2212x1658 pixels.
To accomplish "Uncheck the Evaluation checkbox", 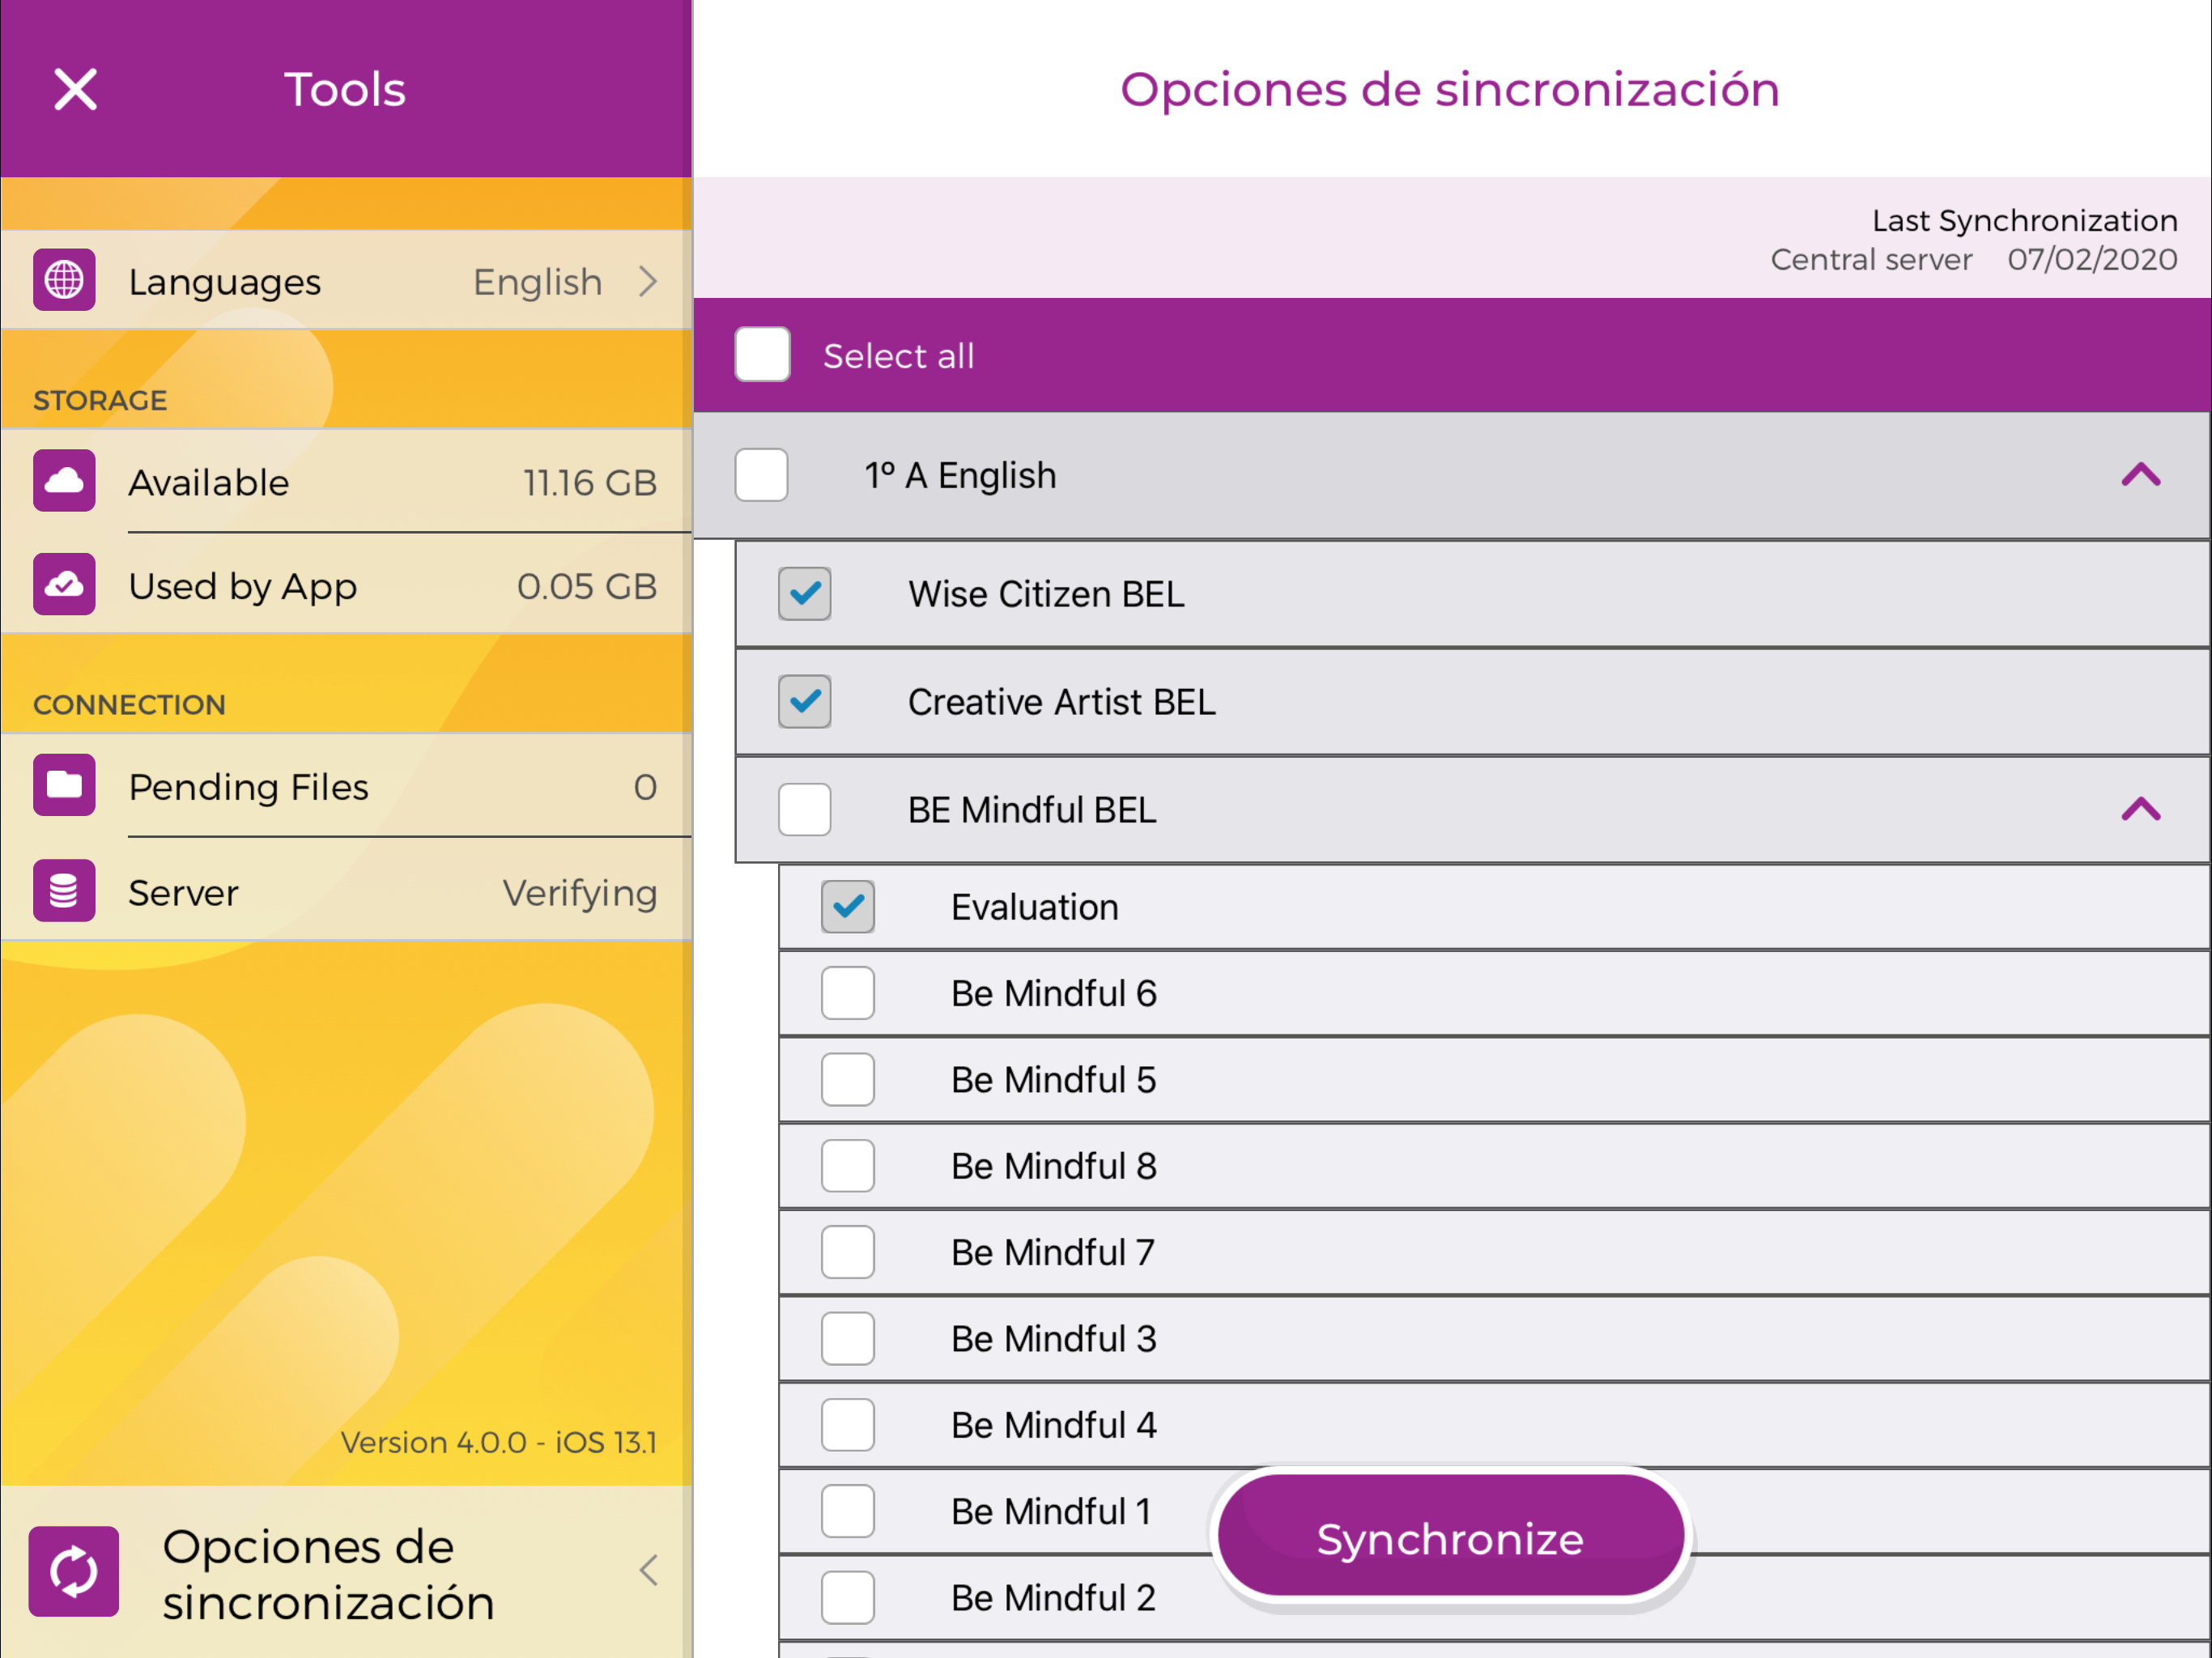I will point(848,907).
